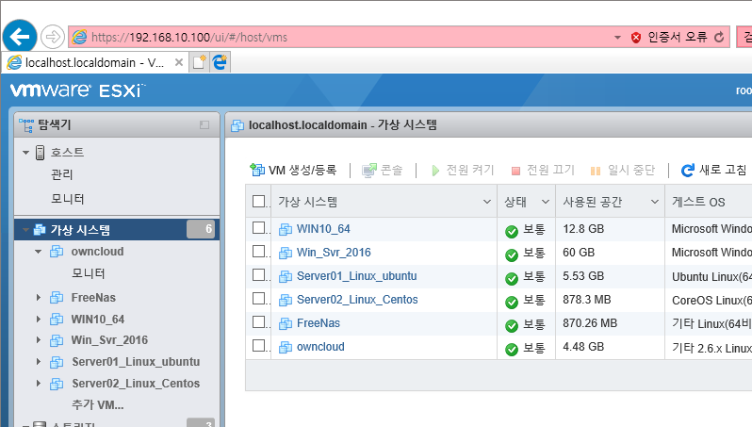Open the owncloud virtual machine link
Screen dimensions: 752x427
320,346
